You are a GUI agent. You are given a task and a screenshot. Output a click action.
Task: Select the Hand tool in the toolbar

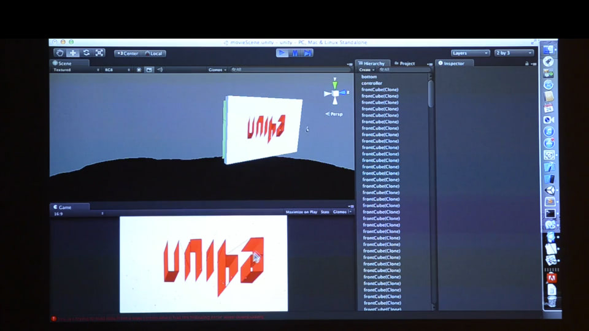pos(60,53)
